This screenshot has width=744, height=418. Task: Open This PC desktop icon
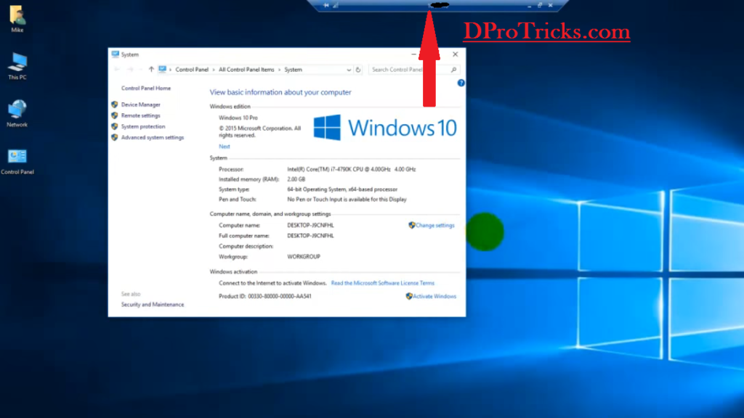(x=17, y=66)
